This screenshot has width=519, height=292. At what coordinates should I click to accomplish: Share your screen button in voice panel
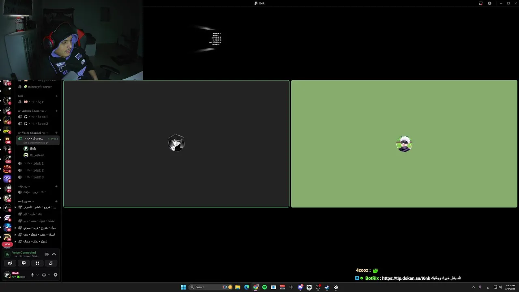click(x=24, y=263)
